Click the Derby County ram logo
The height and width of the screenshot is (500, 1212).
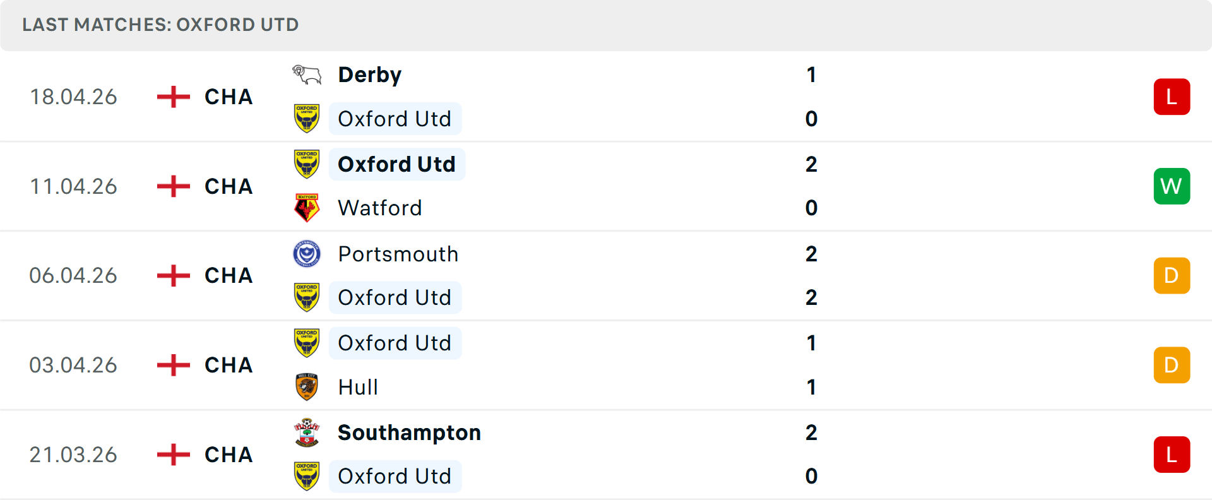(307, 74)
